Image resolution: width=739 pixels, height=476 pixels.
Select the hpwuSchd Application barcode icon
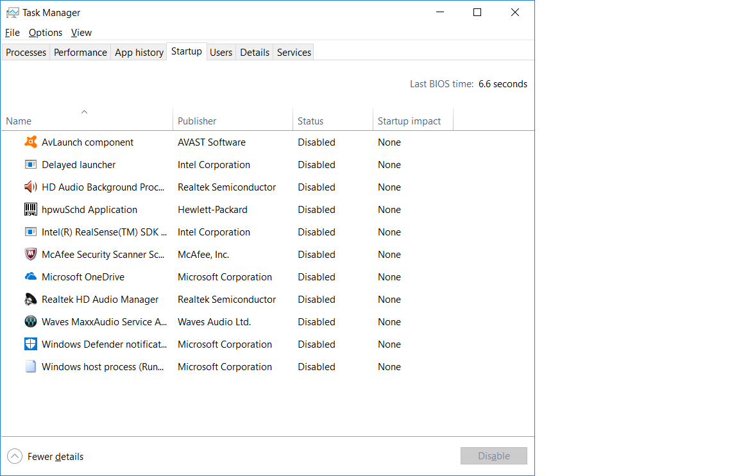(31, 209)
